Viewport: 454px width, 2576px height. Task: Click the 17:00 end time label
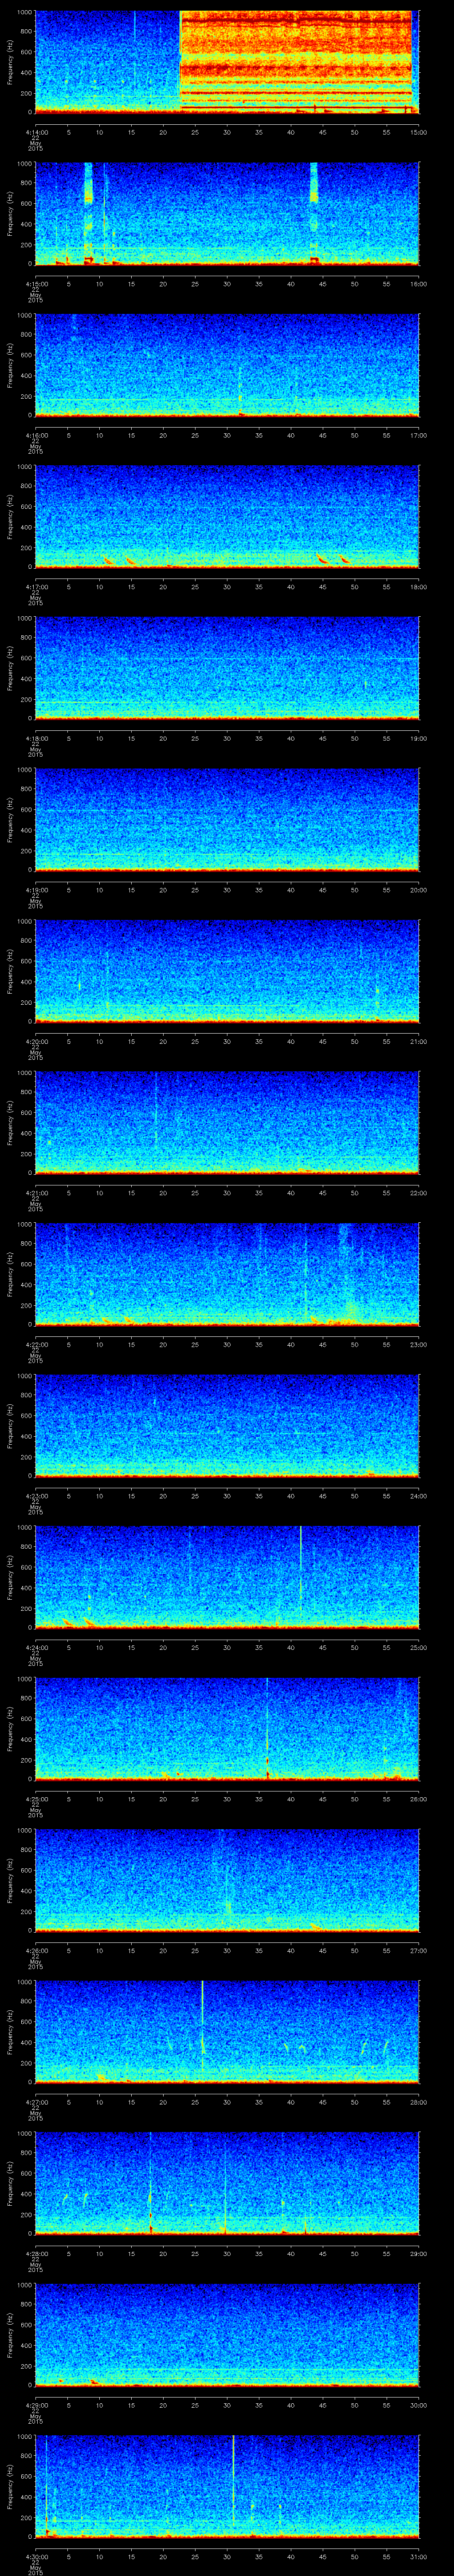[418, 435]
